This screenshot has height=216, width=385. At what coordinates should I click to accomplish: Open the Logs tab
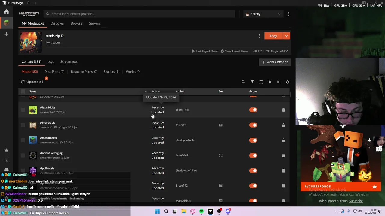pos(51,62)
